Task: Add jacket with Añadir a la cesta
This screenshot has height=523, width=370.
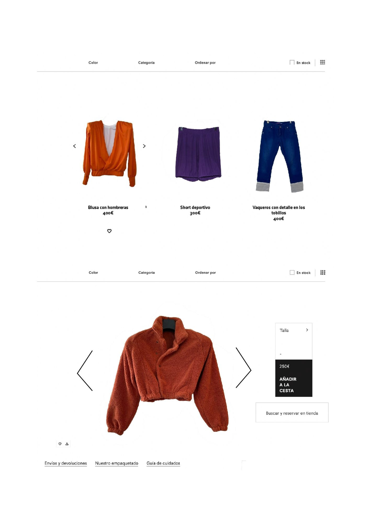Action: pos(288,385)
